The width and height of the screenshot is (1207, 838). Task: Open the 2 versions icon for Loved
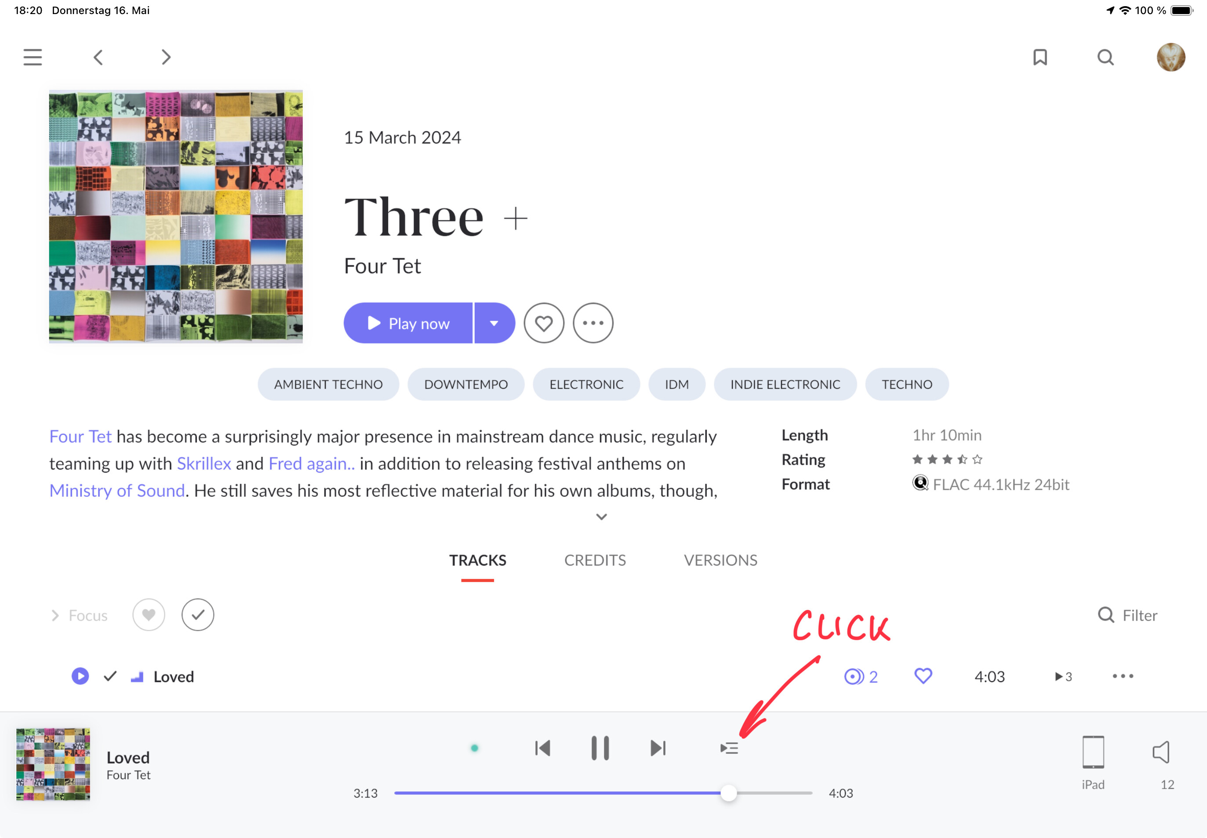pyautogui.click(x=861, y=676)
